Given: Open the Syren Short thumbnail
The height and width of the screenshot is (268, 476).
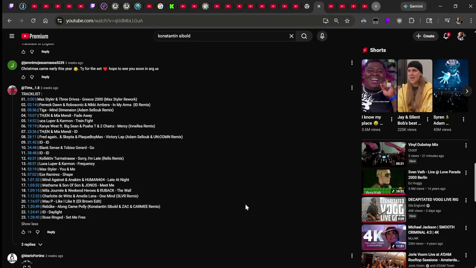Looking at the screenshot, I should pyautogui.click(x=451, y=86).
